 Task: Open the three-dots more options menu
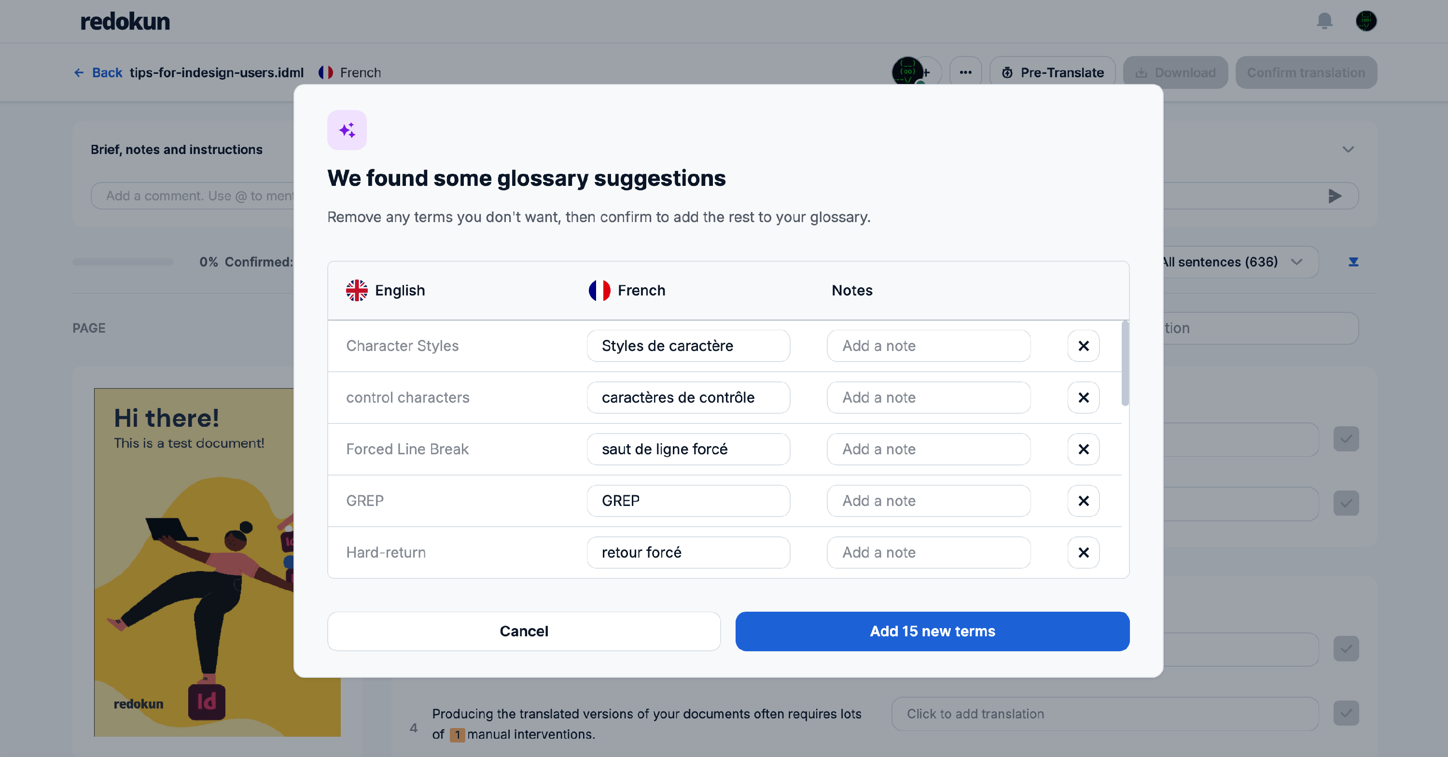[x=966, y=72]
